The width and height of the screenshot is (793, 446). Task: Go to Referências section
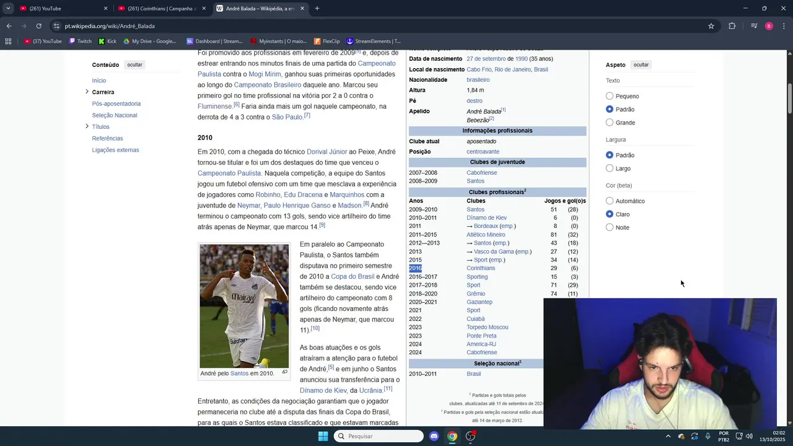coord(107,138)
